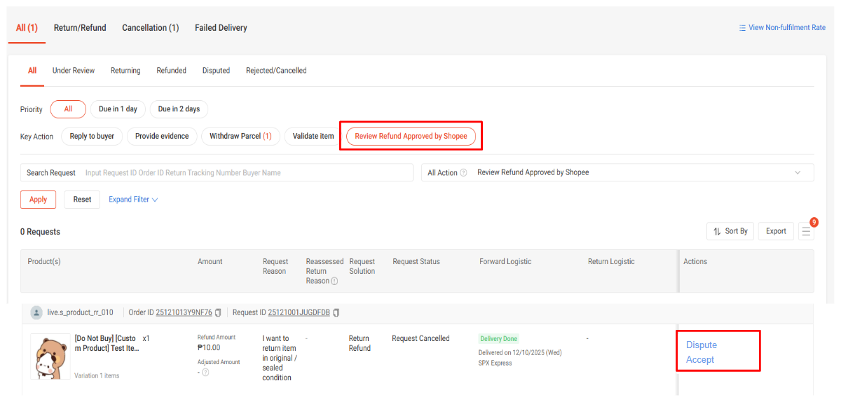This screenshot has width=841, height=402.
Task: Open the Returning sub-tab
Action: [125, 71]
